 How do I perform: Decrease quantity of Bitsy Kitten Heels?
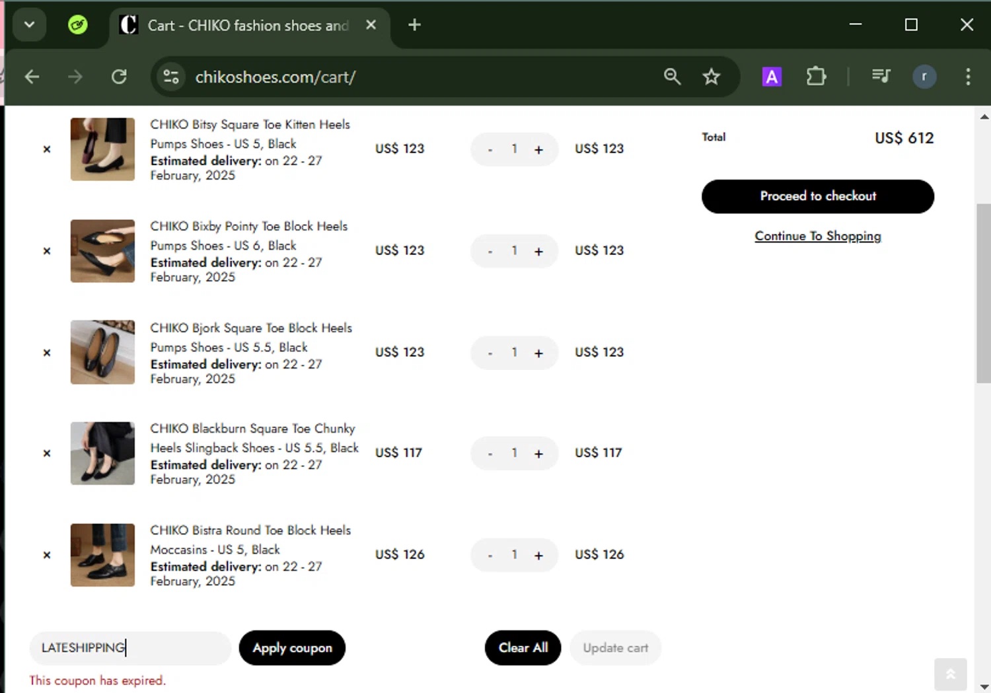click(x=490, y=150)
